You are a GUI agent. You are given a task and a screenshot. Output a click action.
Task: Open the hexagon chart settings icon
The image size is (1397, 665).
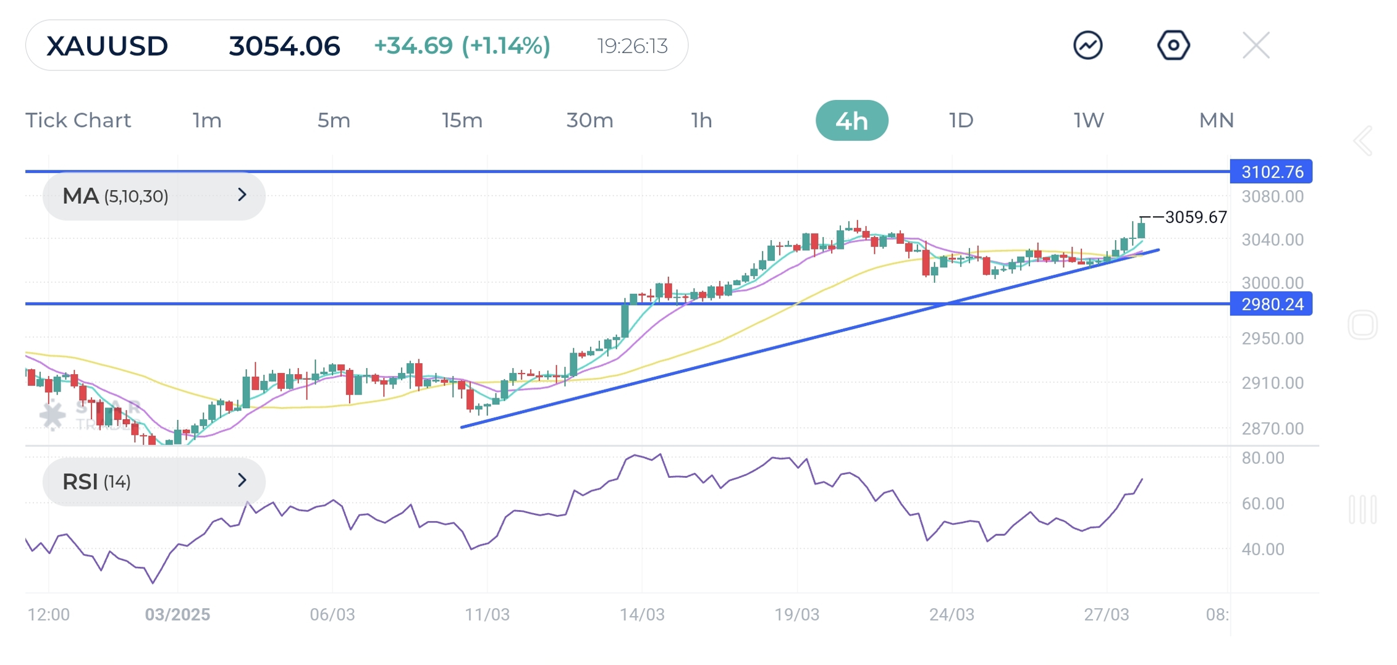coord(1173,46)
